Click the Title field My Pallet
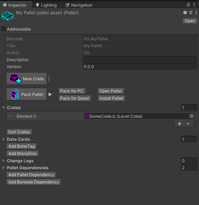199x205 pixels. pyautogui.click(x=140, y=46)
